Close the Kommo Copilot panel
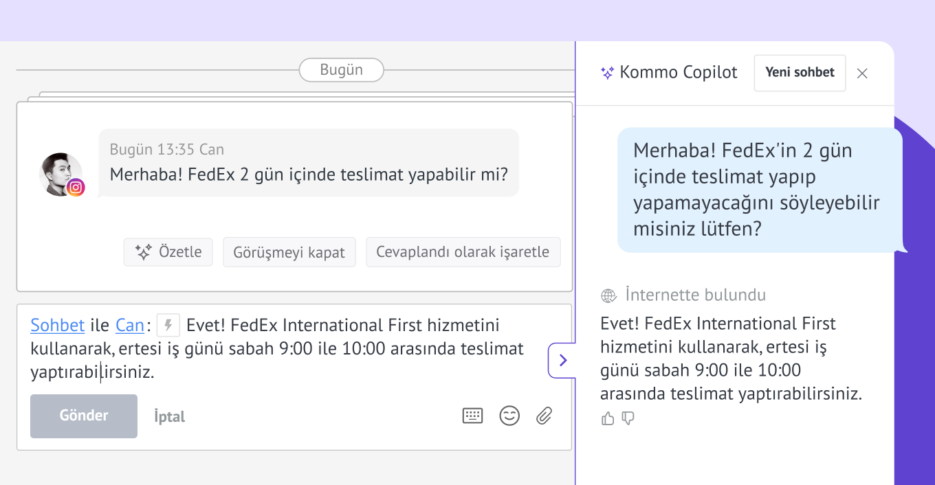Viewport: 935px width, 485px height. (862, 74)
